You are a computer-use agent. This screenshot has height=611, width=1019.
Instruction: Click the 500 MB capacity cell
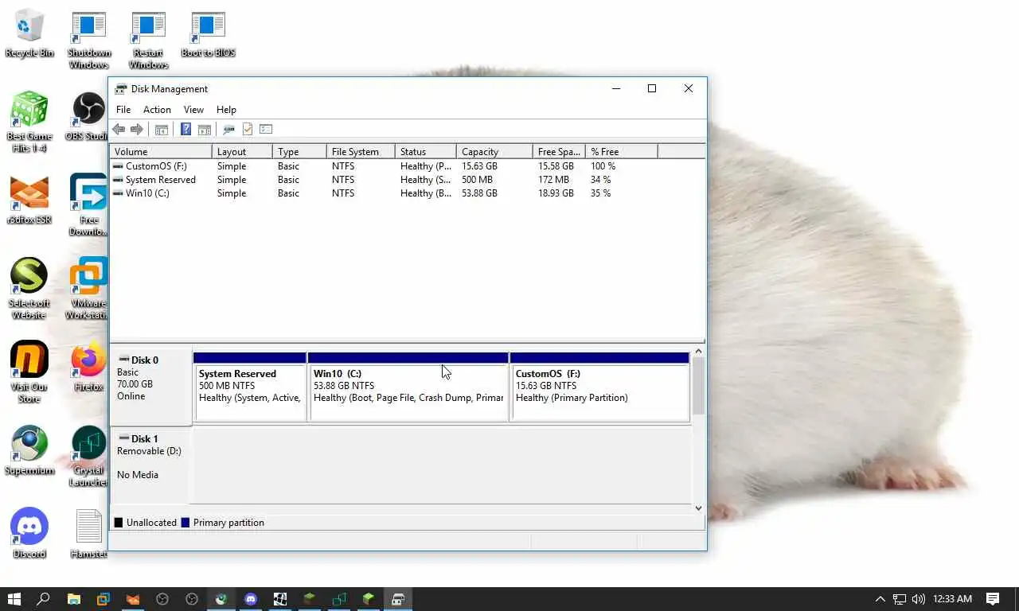point(477,180)
